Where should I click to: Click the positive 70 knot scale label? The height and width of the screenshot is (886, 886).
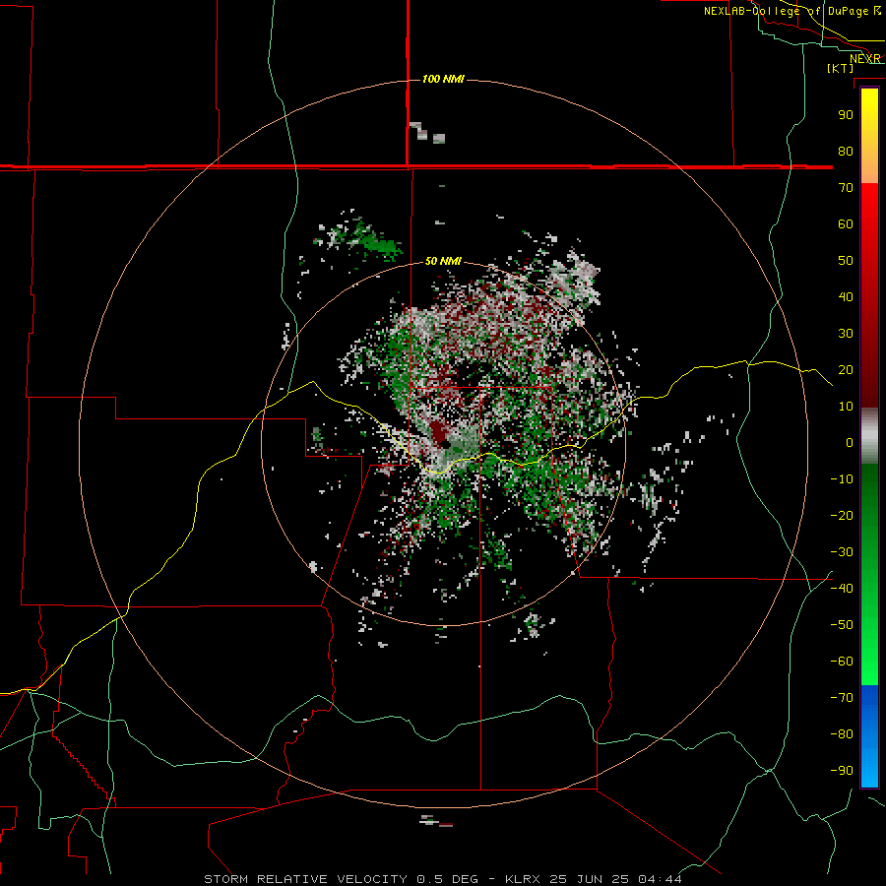coord(846,188)
